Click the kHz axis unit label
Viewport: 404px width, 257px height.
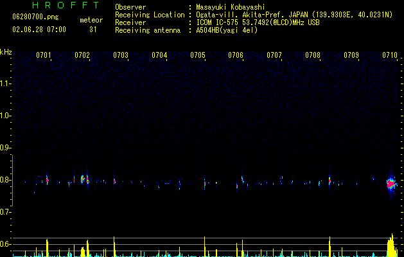6,52
